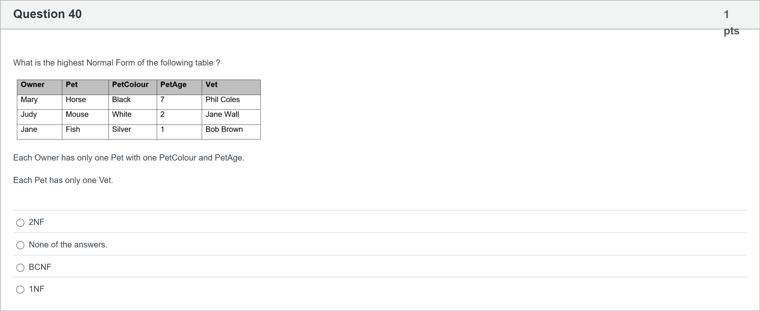Screen dimensions: 760x311
Task: Click 'None of the answers.' label text
Action: (68, 244)
